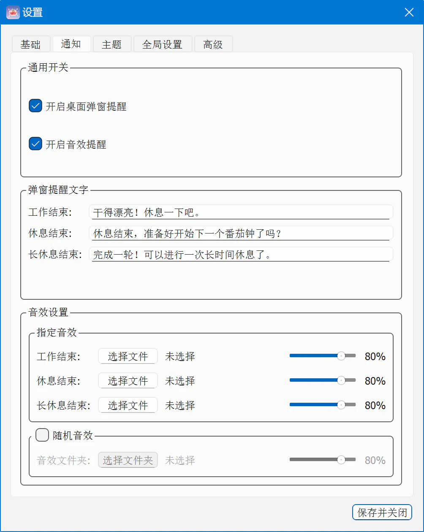Click 保存并关闭 button
Viewport: 424px width, 532px height.
[382, 513]
